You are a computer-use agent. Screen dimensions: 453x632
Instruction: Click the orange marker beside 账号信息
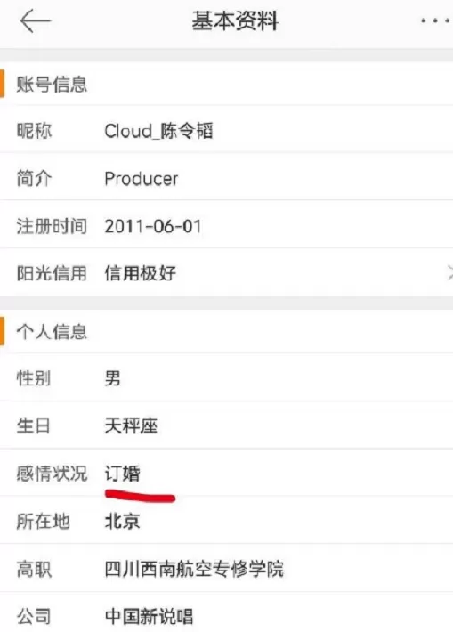pos(2,84)
